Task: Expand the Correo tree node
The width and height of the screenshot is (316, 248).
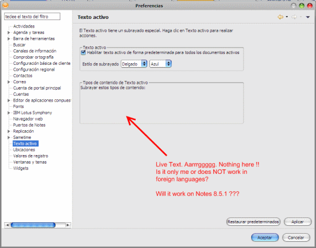Action: click(9, 82)
